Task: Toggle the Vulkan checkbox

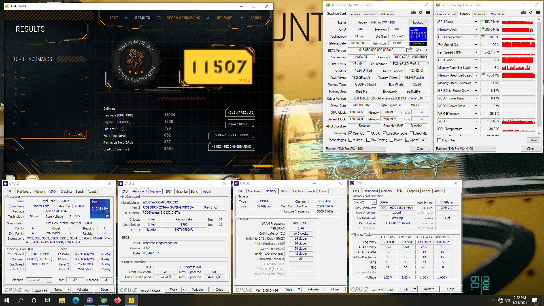Action: (x=350, y=140)
